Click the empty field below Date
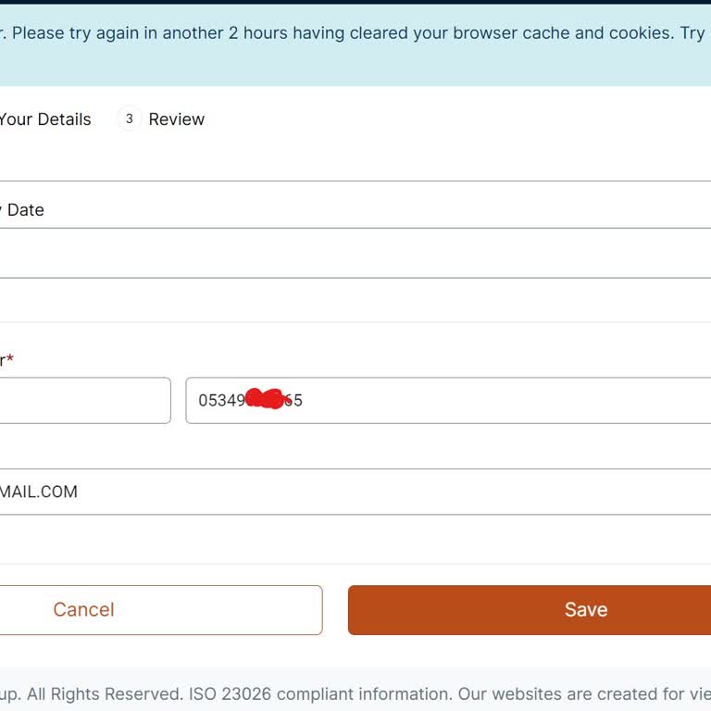Screen dimensions: 711x711 click(355, 254)
